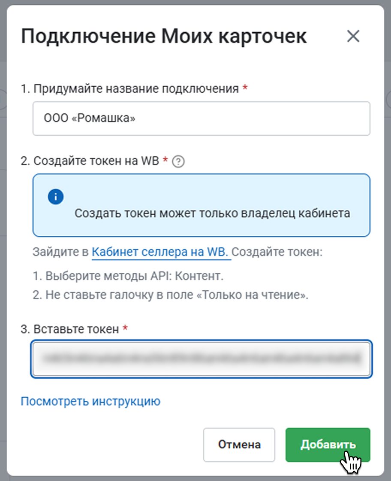Image resolution: width=391 pixels, height=481 pixels.
Task: Cancel with the Отмена button
Action: (x=239, y=444)
